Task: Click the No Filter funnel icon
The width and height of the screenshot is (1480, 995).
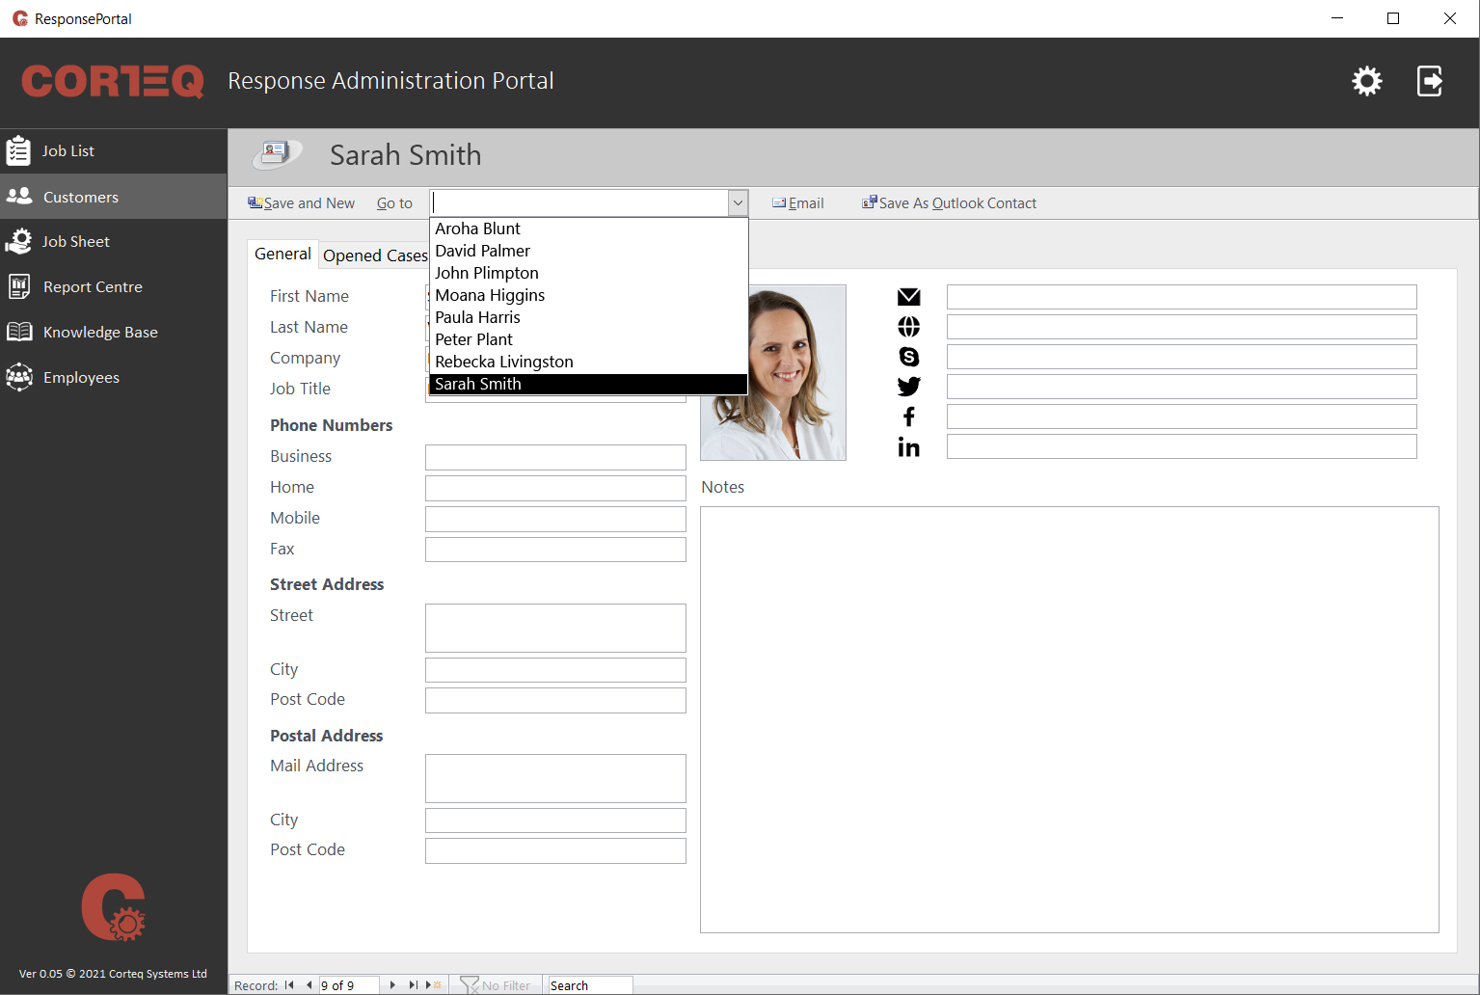Action: tap(470, 985)
